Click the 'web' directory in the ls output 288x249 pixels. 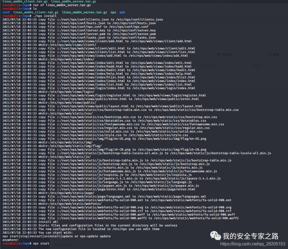(x=122, y=12)
